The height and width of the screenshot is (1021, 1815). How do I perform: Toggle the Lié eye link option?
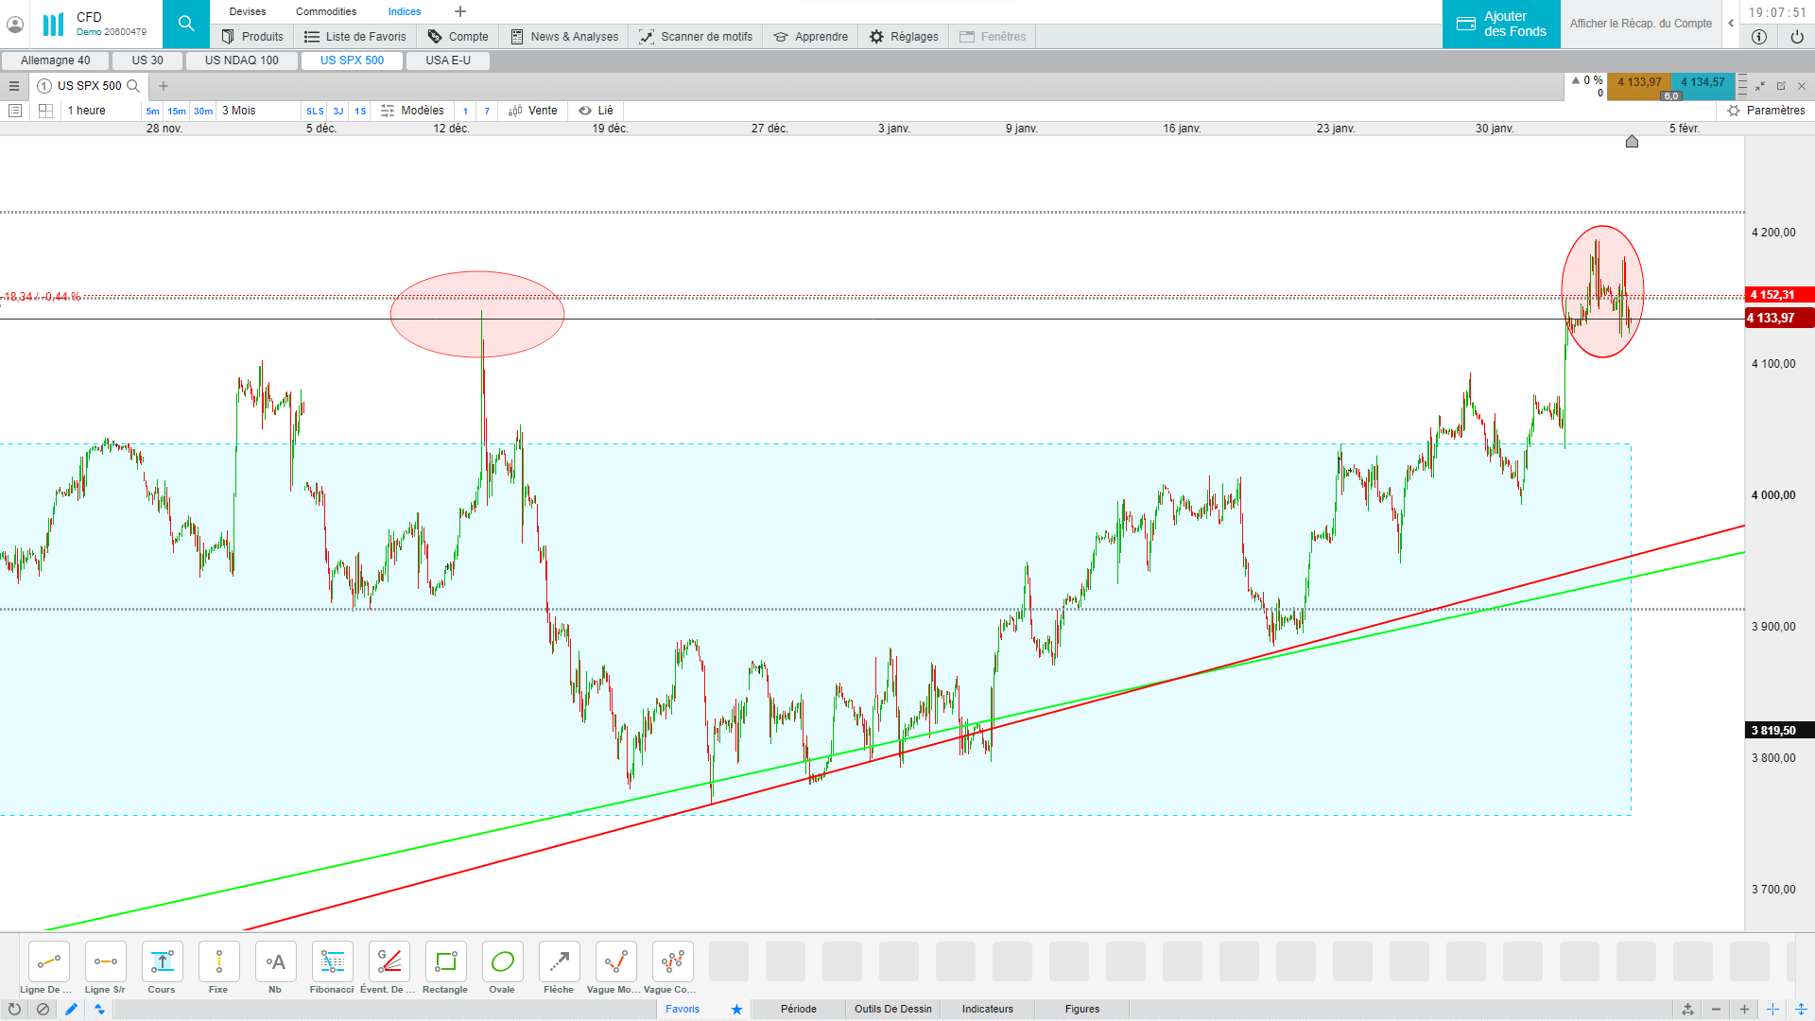596,111
